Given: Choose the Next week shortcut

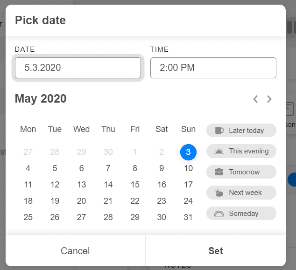Looking at the screenshot, I should coord(241,193).
